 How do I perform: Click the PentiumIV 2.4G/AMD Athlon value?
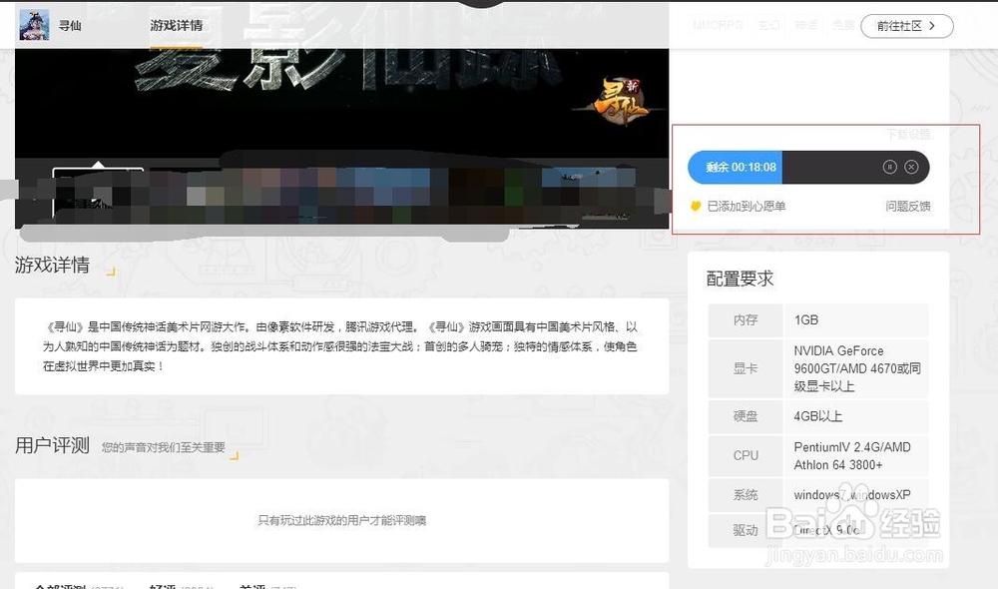point(852,456)
